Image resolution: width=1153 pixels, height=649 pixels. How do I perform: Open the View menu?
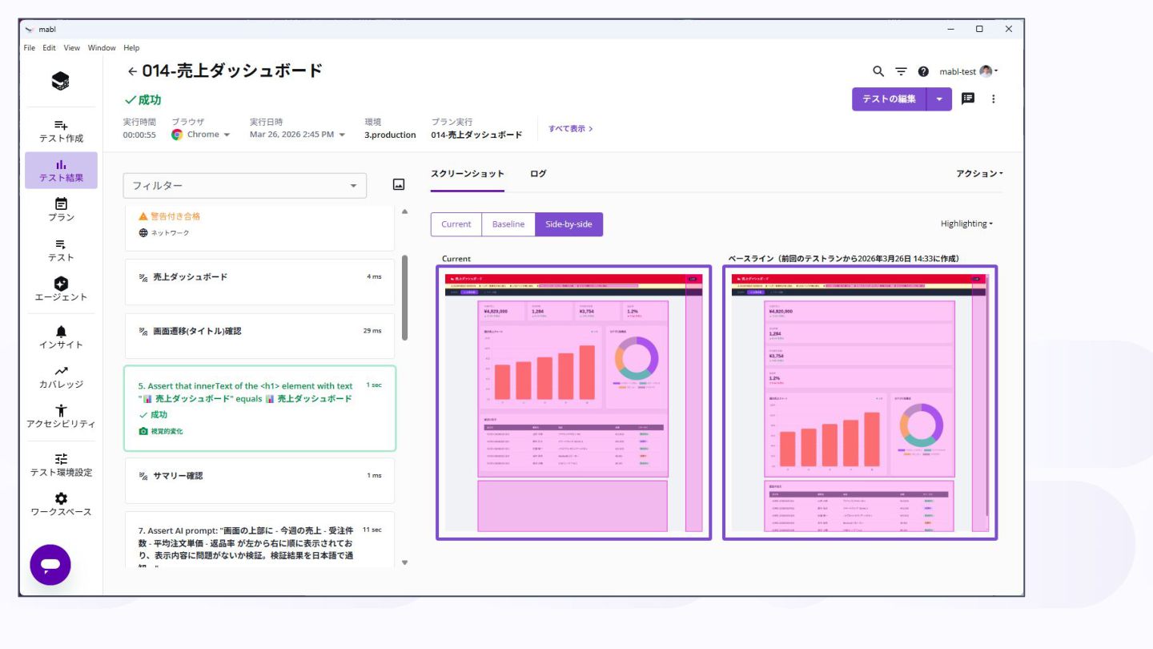pyautogui.click(x=72, y=48)
